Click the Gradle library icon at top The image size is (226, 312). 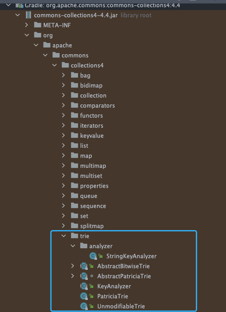point(20,5)
